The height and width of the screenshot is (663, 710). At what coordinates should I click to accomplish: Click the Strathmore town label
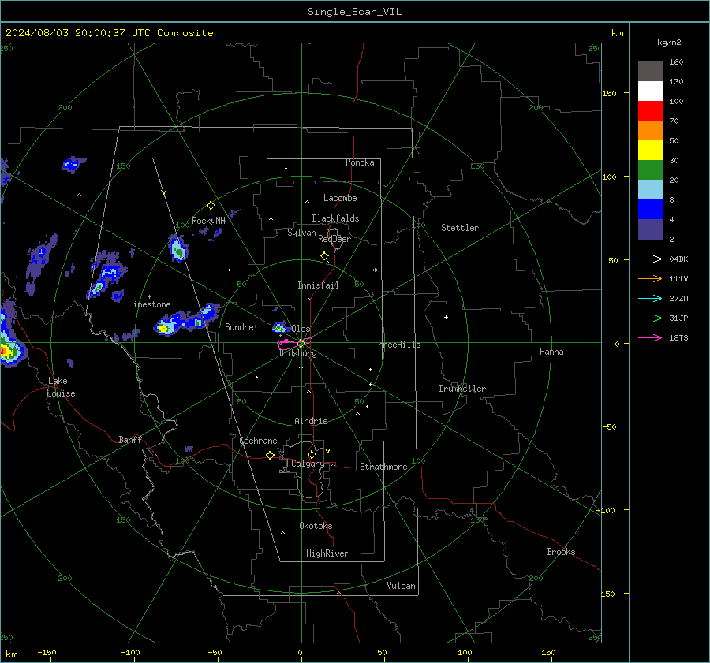pyautogui.click(x=383, y=467)
